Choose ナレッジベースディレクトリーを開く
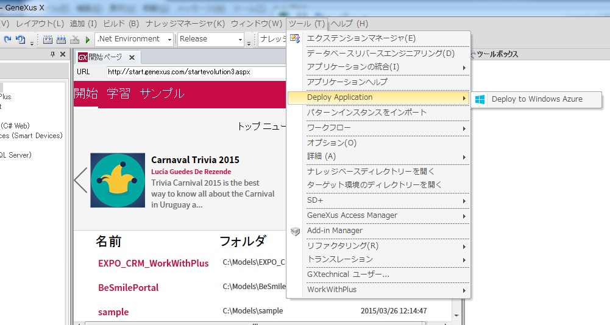Viewport: 610px width, 325px height. (378, 172)
